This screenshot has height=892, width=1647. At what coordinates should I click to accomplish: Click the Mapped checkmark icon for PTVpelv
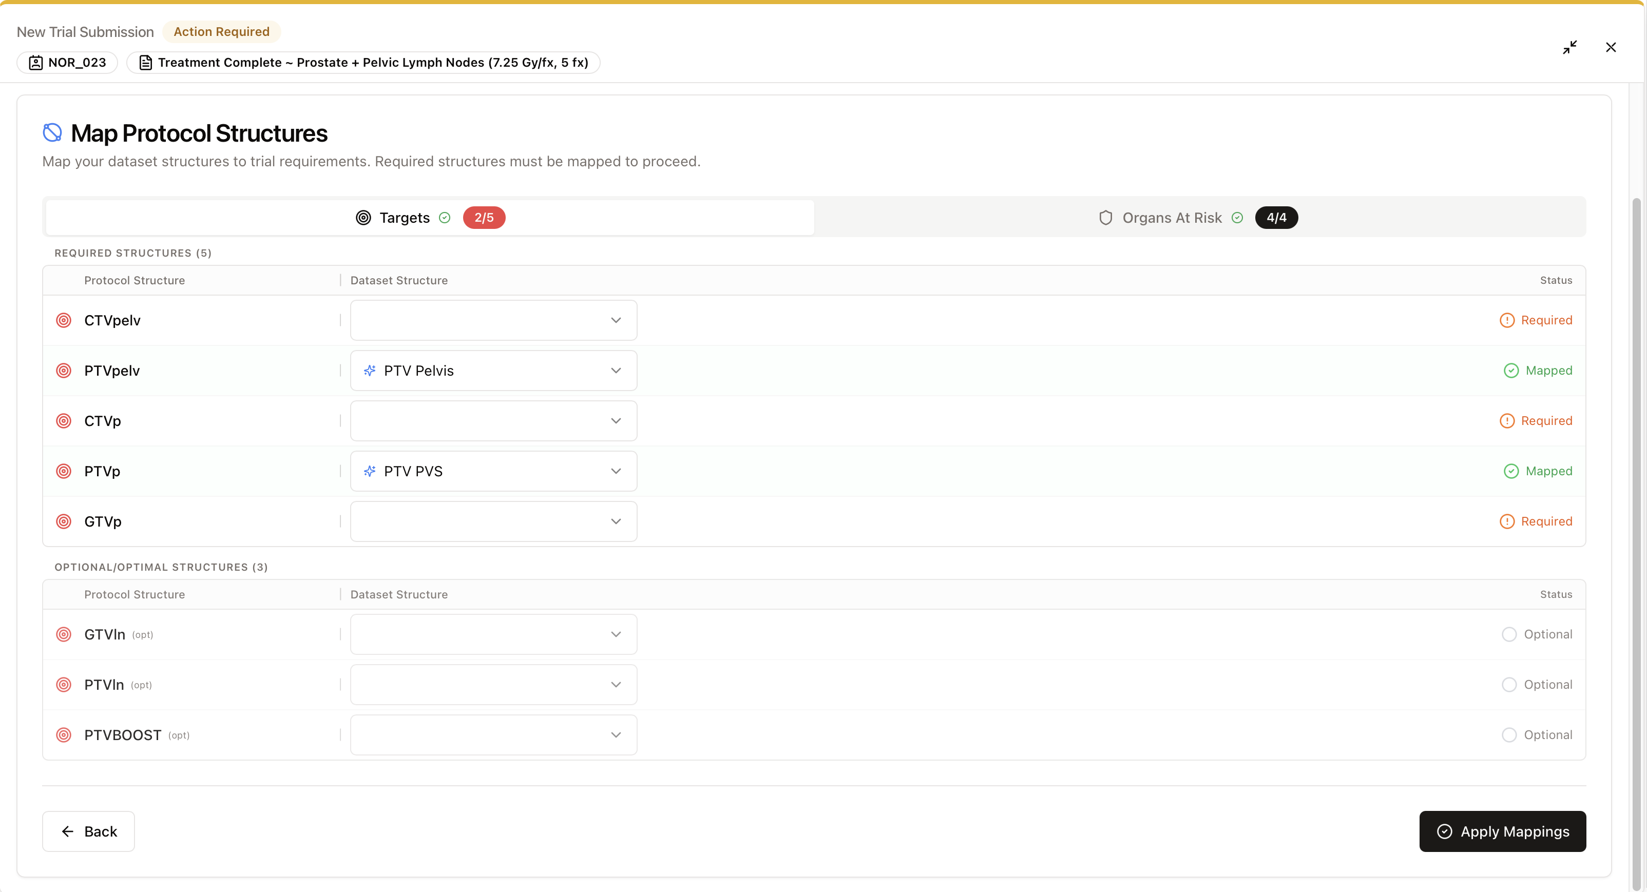pos(1511,371)
